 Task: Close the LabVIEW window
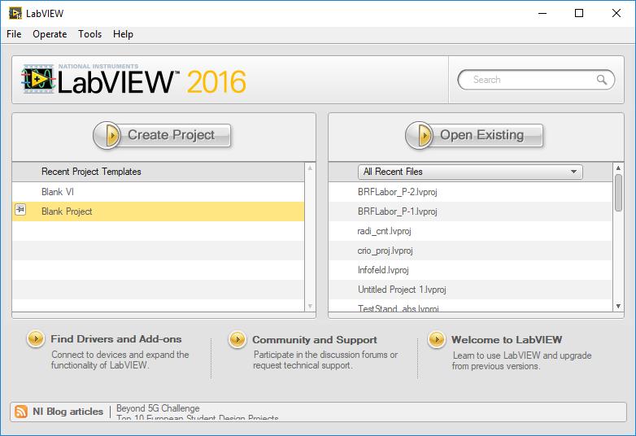coord(616,13)
